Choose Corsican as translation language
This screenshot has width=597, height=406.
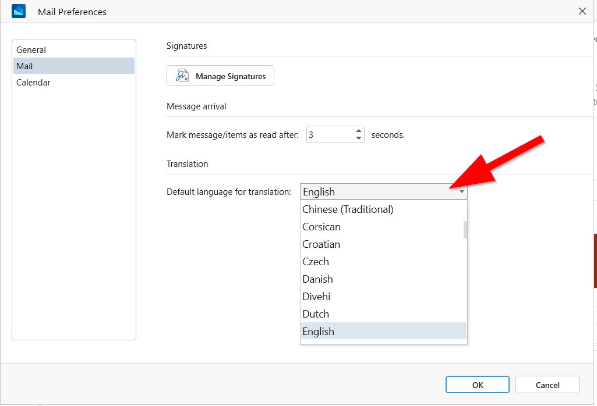322,227
